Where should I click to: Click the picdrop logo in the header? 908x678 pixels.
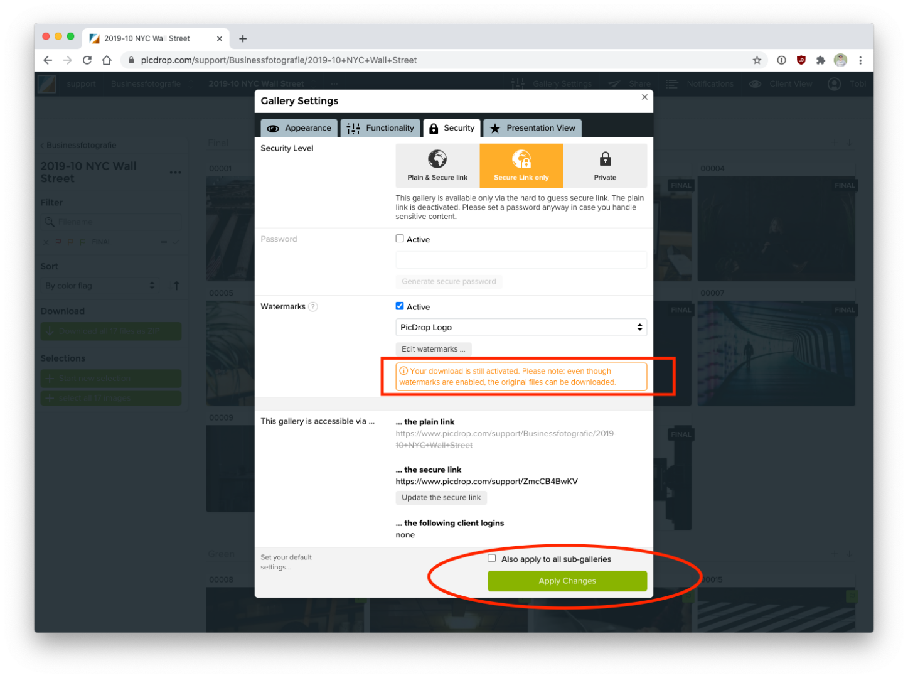pyautogui.click(x=46, y=84)
